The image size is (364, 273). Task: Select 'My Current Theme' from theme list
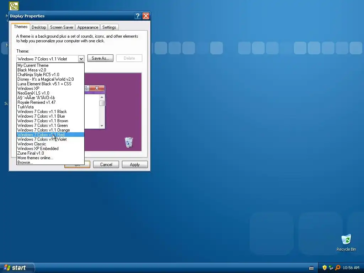[50, 65]
